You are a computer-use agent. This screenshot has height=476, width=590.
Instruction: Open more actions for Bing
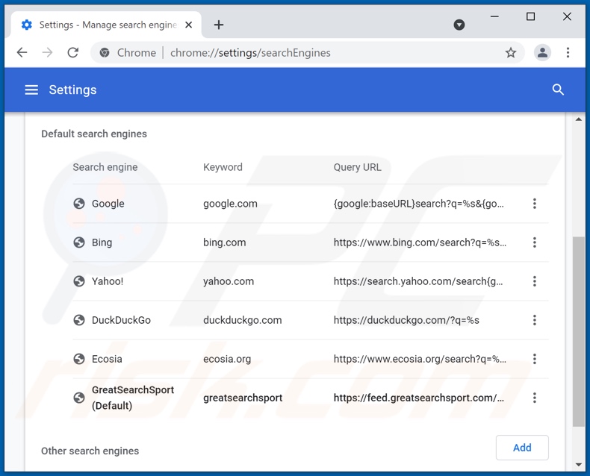[x=534, y=242]
